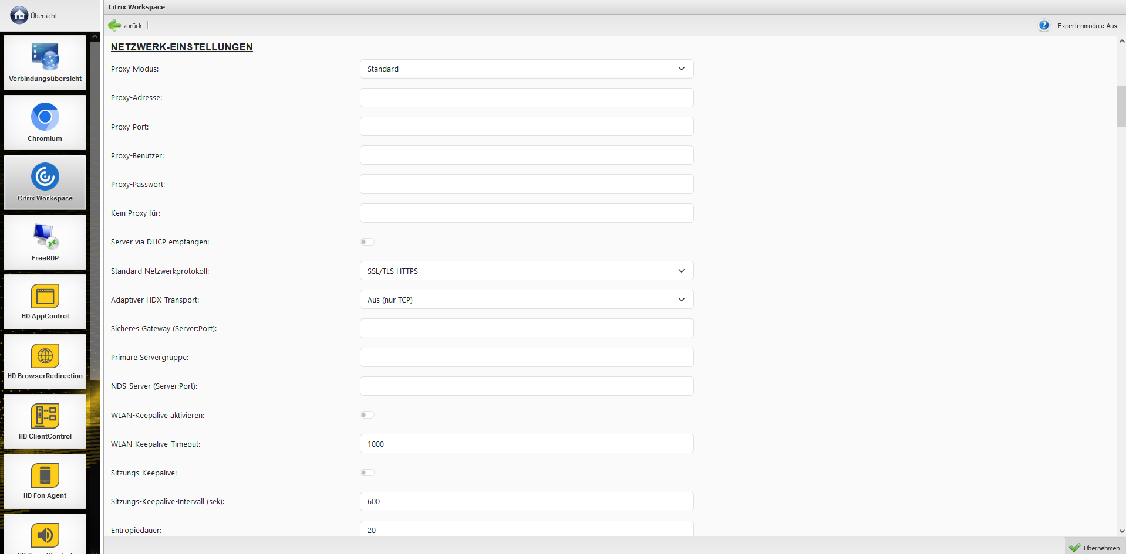Click the green zurück back arrow
The width and height of the screenshot is (1126, 554).
114,25
